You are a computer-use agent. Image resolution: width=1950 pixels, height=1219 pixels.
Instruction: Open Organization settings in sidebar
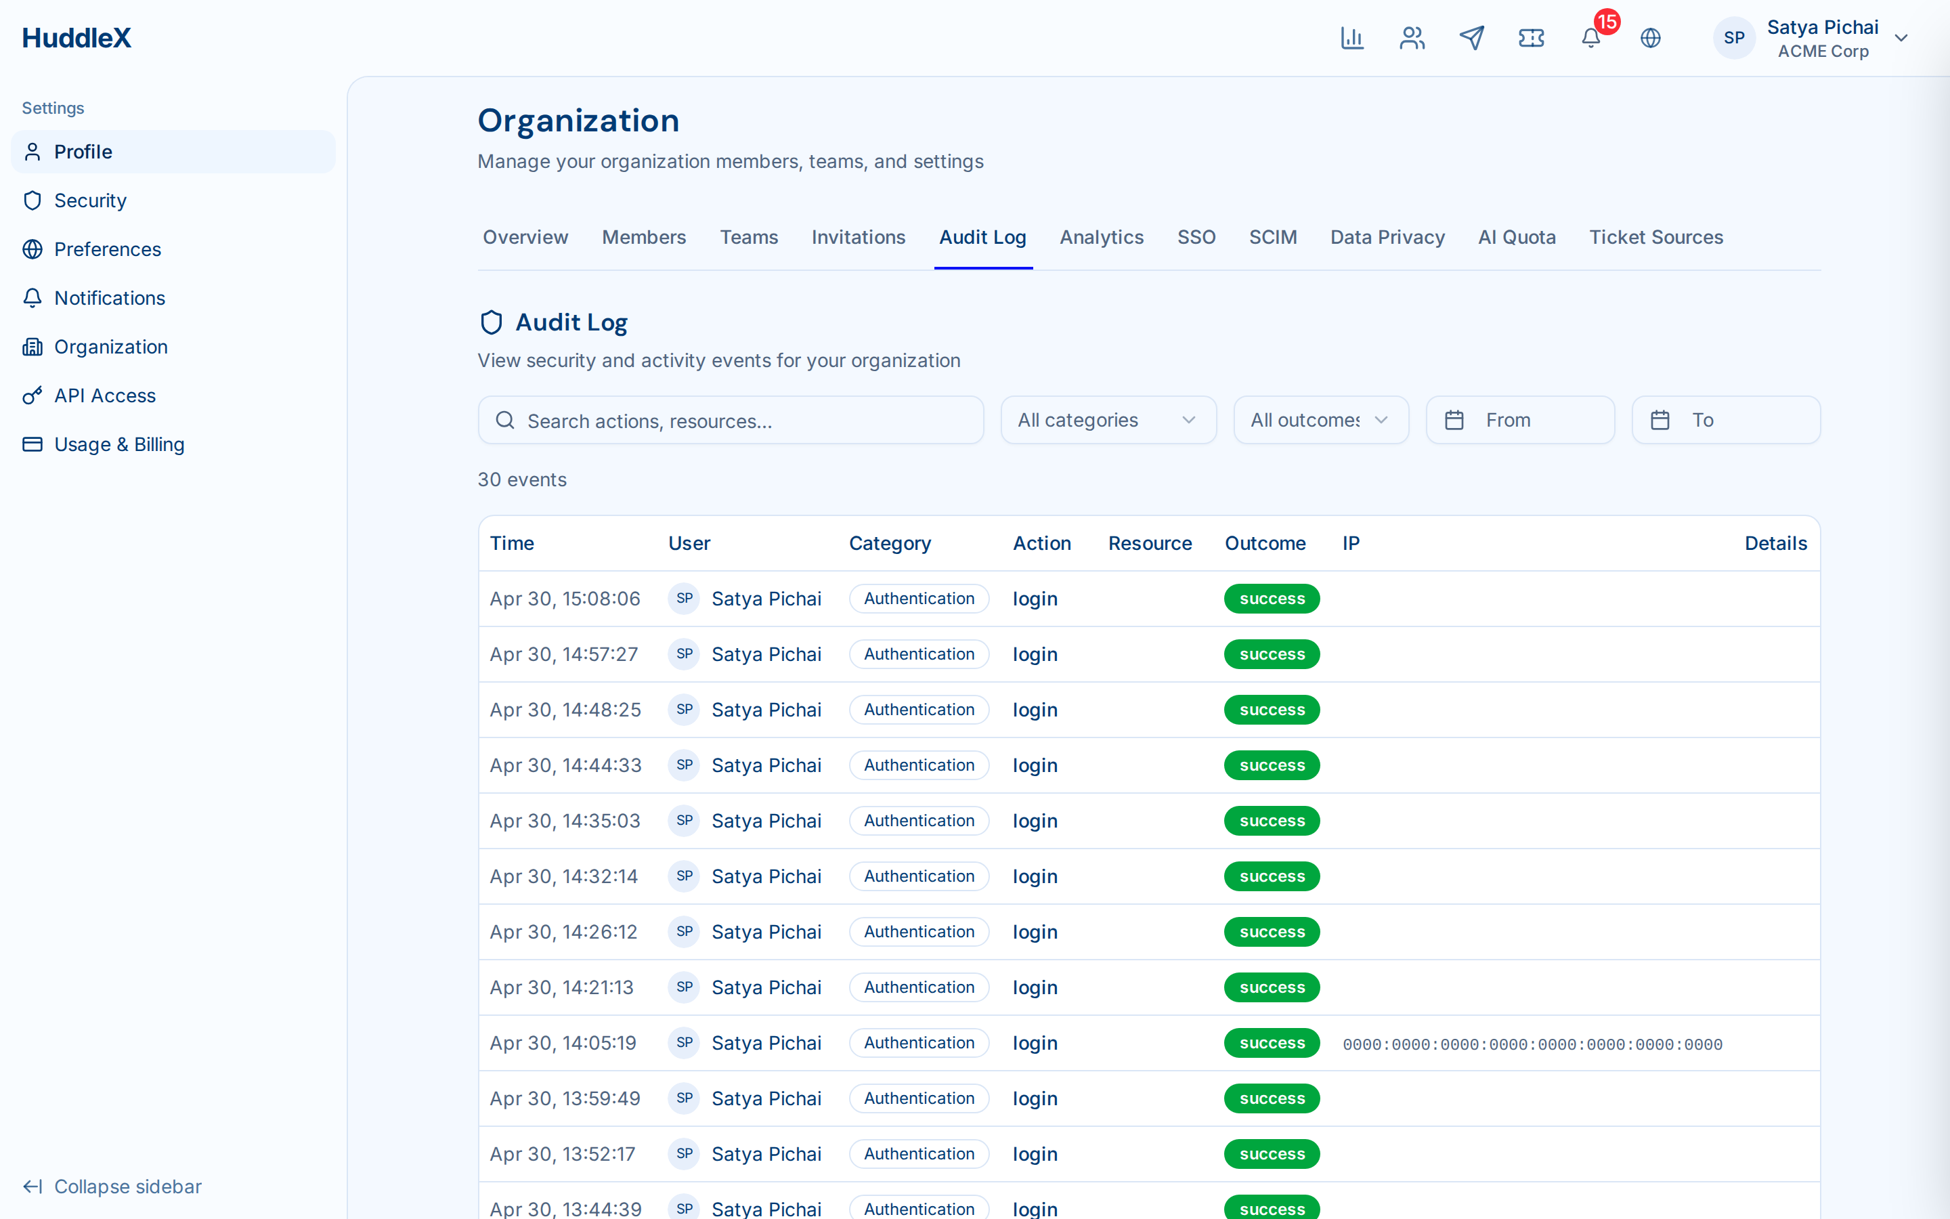(x=173, y=347)
